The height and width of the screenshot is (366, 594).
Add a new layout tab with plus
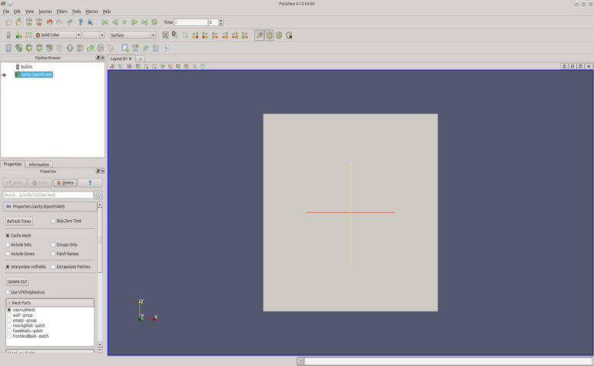click(x=140, y=59)
